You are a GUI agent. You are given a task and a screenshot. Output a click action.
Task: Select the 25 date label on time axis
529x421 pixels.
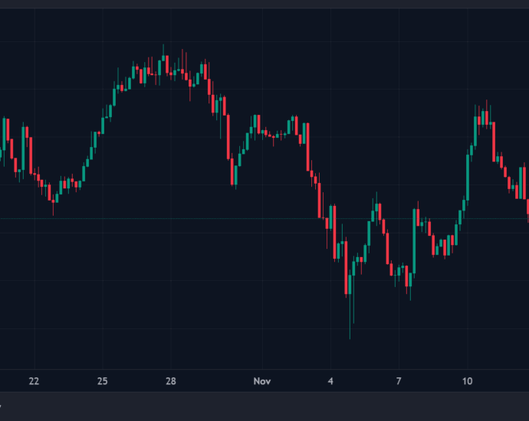[x=103, y=381]
